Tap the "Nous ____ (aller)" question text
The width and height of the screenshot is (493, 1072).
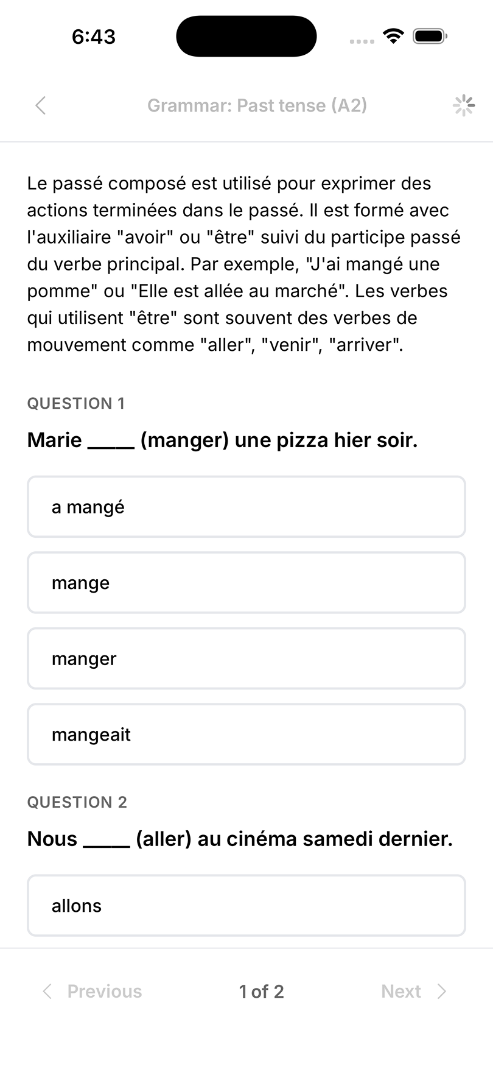click(x=240, y=839)
